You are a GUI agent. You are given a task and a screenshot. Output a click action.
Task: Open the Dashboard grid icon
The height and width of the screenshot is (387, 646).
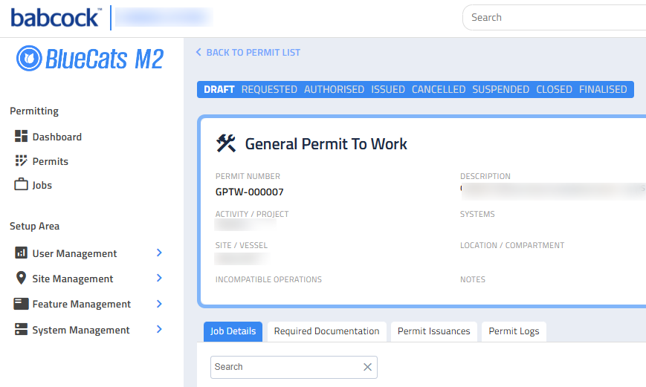point(21,136)
